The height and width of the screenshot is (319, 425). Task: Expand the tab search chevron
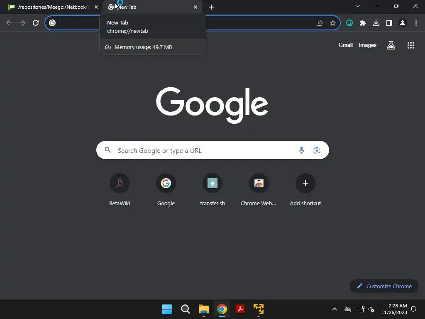358,6
